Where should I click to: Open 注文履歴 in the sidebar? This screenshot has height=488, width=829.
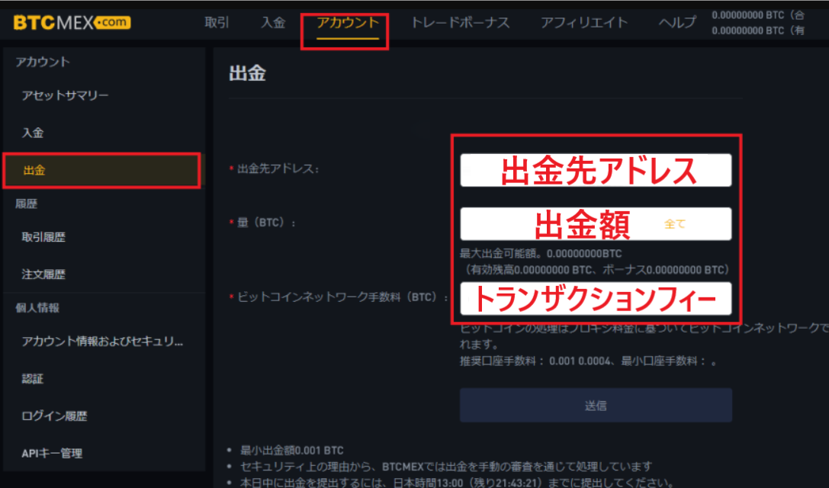coord(43,274)
